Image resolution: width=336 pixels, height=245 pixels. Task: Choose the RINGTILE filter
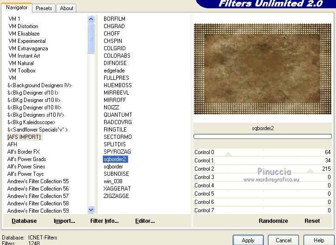[x=115, y=130]
